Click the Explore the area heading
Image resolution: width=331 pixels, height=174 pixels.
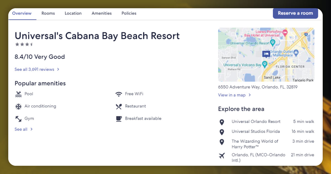pyautogui.click(x=241, y=109)
